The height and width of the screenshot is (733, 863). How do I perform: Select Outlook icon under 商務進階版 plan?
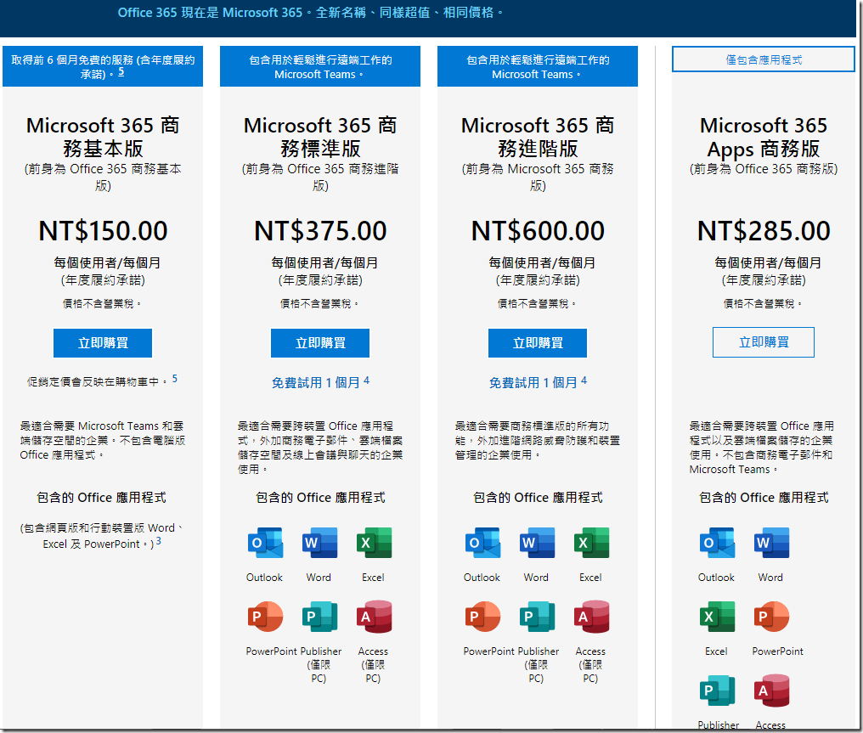(x=482, y=543)
